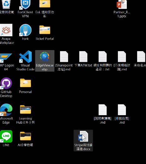
Task: Click the '下單ATW.txt' file name text
Action: [83, 65]
